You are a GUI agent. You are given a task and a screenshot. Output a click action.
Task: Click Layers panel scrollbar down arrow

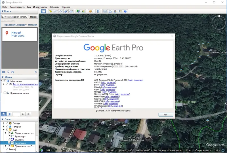pos(37,151)
